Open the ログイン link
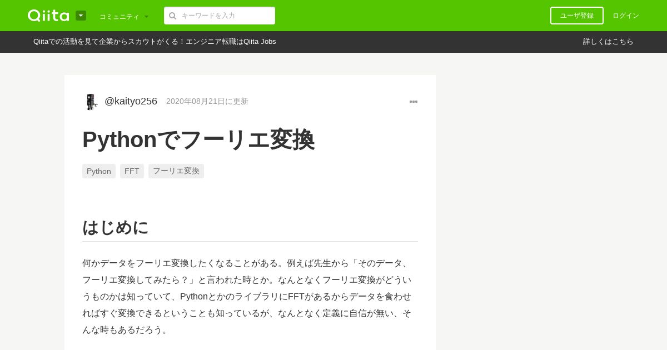Viewport: 667px width, 350px height. click(626, 16)
